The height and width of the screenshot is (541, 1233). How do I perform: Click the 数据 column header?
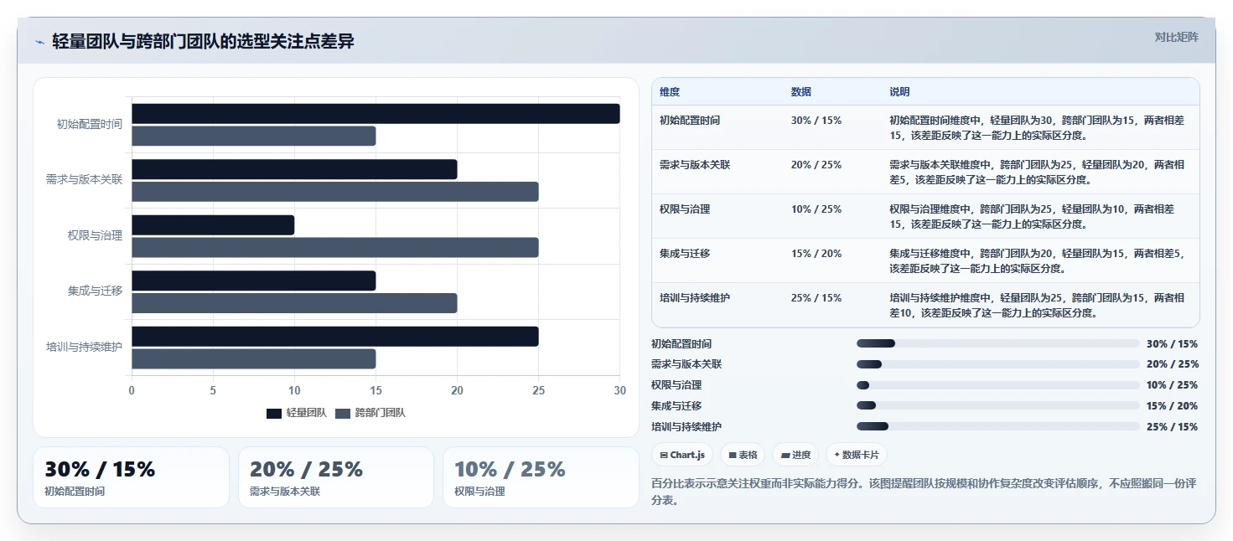[801, 92]
